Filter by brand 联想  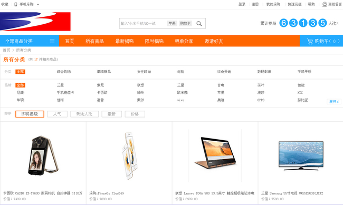[140, 85]
